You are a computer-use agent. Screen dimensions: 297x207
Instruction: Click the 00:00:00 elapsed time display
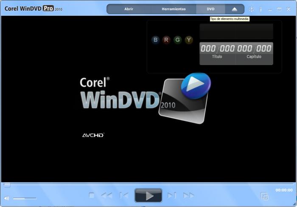[x=284, y=190]
